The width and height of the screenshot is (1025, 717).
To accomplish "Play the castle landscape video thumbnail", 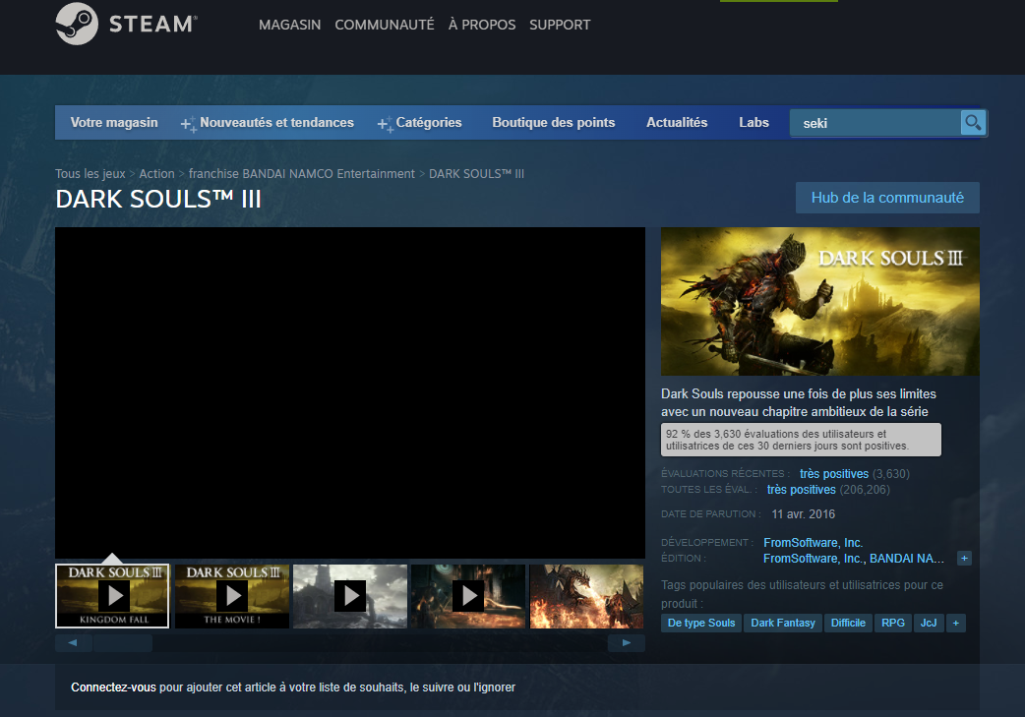I will (350, 596).
